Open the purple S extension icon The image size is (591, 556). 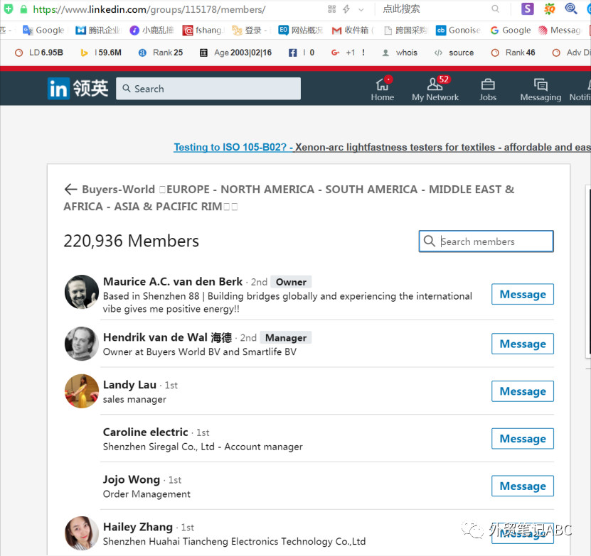(x=527, y=9)
